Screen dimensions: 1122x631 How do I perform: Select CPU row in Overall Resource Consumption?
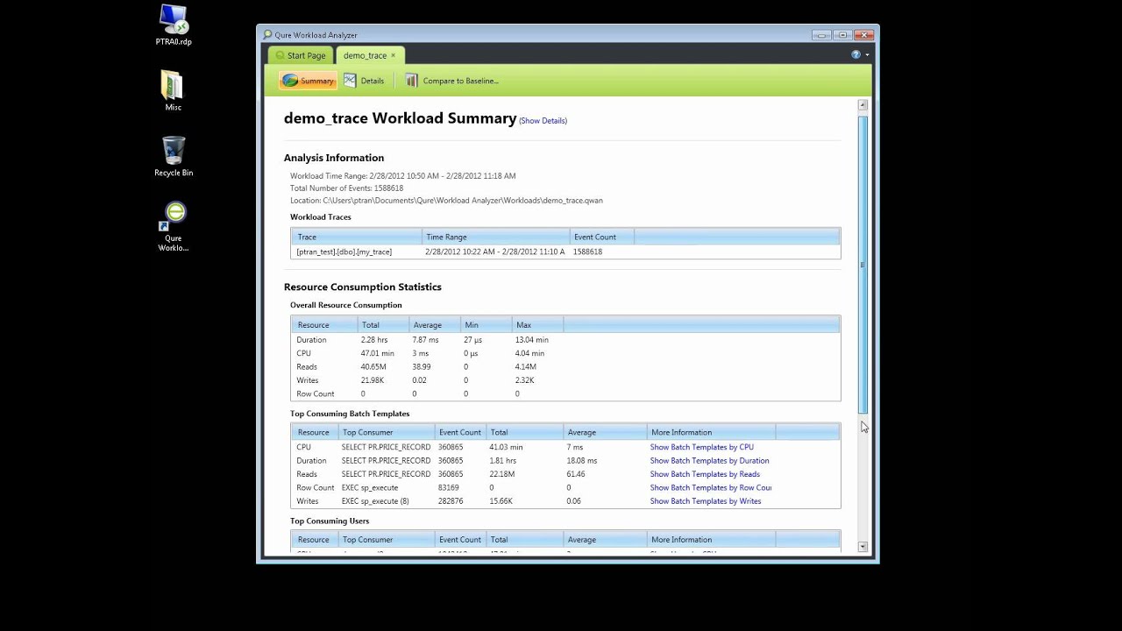tap(565, 353)
